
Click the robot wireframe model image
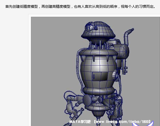point(95,71)
